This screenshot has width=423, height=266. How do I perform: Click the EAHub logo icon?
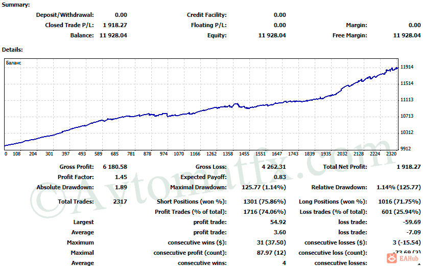(x=392, y=258)
